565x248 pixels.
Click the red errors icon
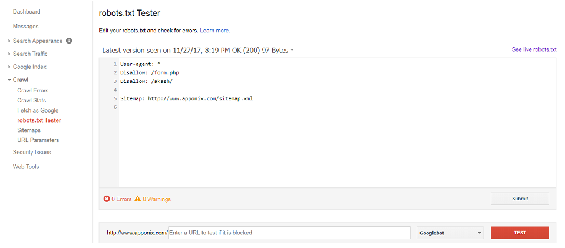point(107,199)
